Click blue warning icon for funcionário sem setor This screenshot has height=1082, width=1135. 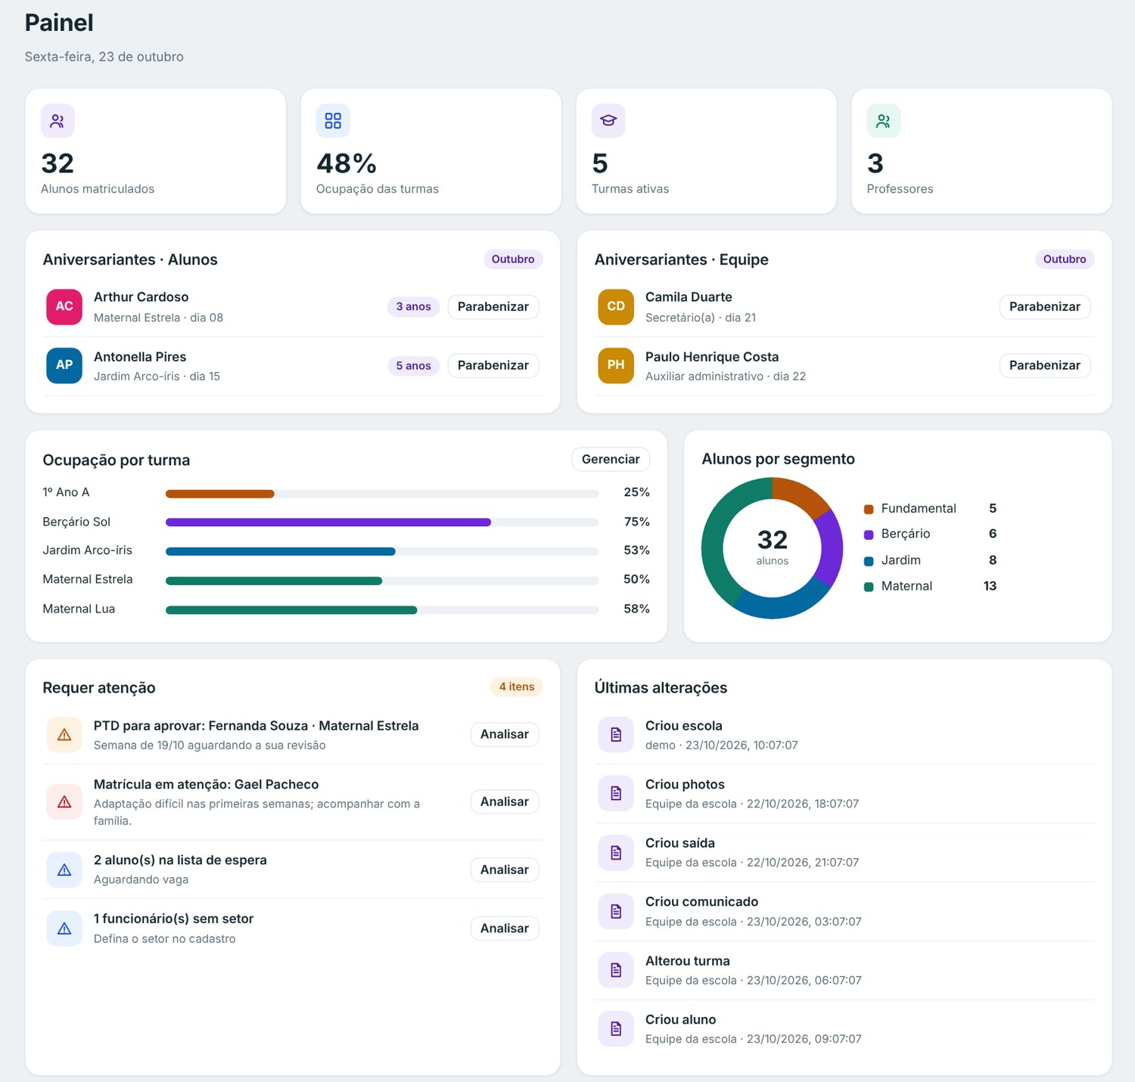pyautogui.click(x=64, y=929)
